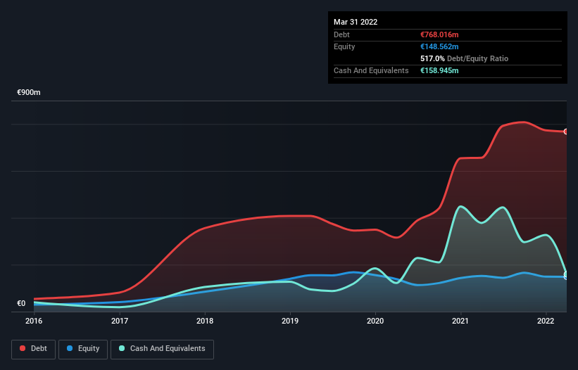Click the 2018 x-axis label

[205, 321]
